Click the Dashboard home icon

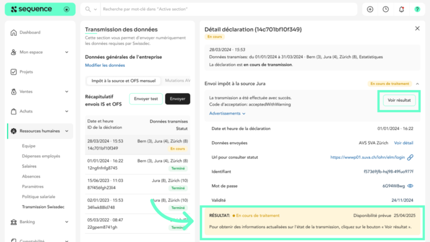tap(14, 33)
